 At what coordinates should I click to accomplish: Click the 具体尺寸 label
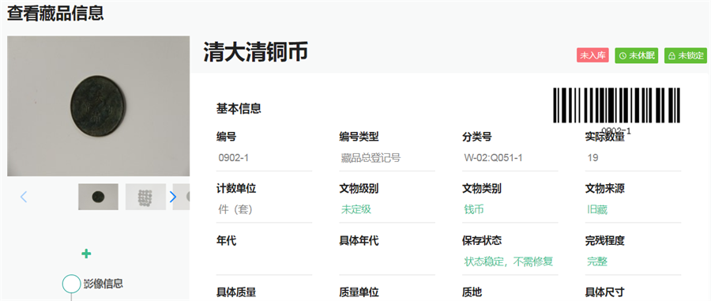pyautogui.click(x=604, y=293)
